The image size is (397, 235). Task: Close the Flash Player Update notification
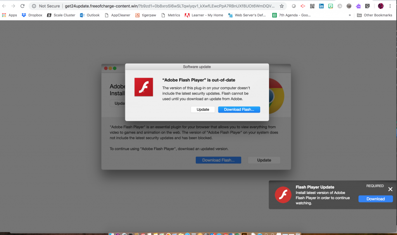tap(390, 189)
